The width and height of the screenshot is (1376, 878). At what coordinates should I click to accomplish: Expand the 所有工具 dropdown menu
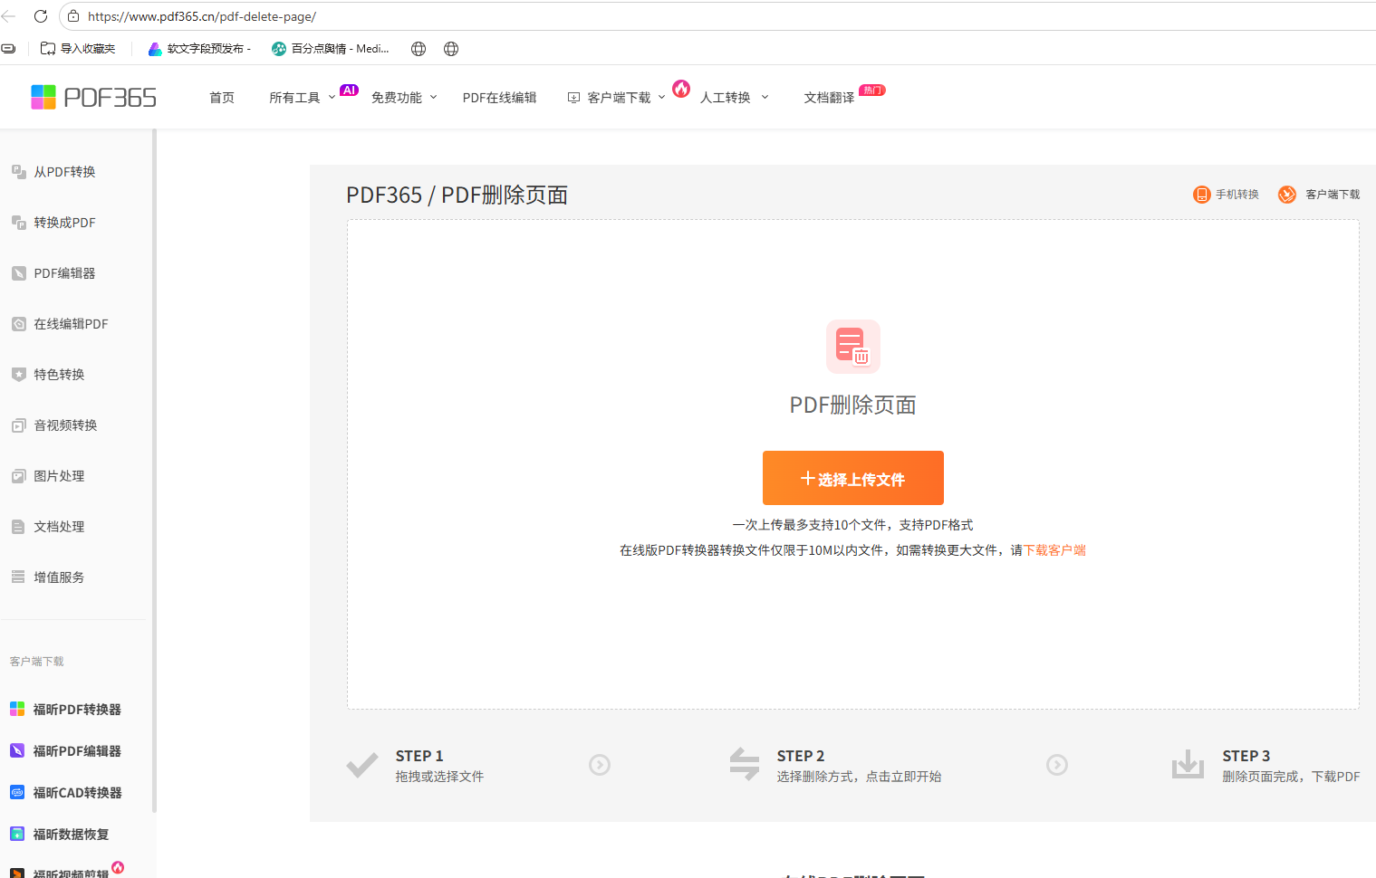coord(302,98)
